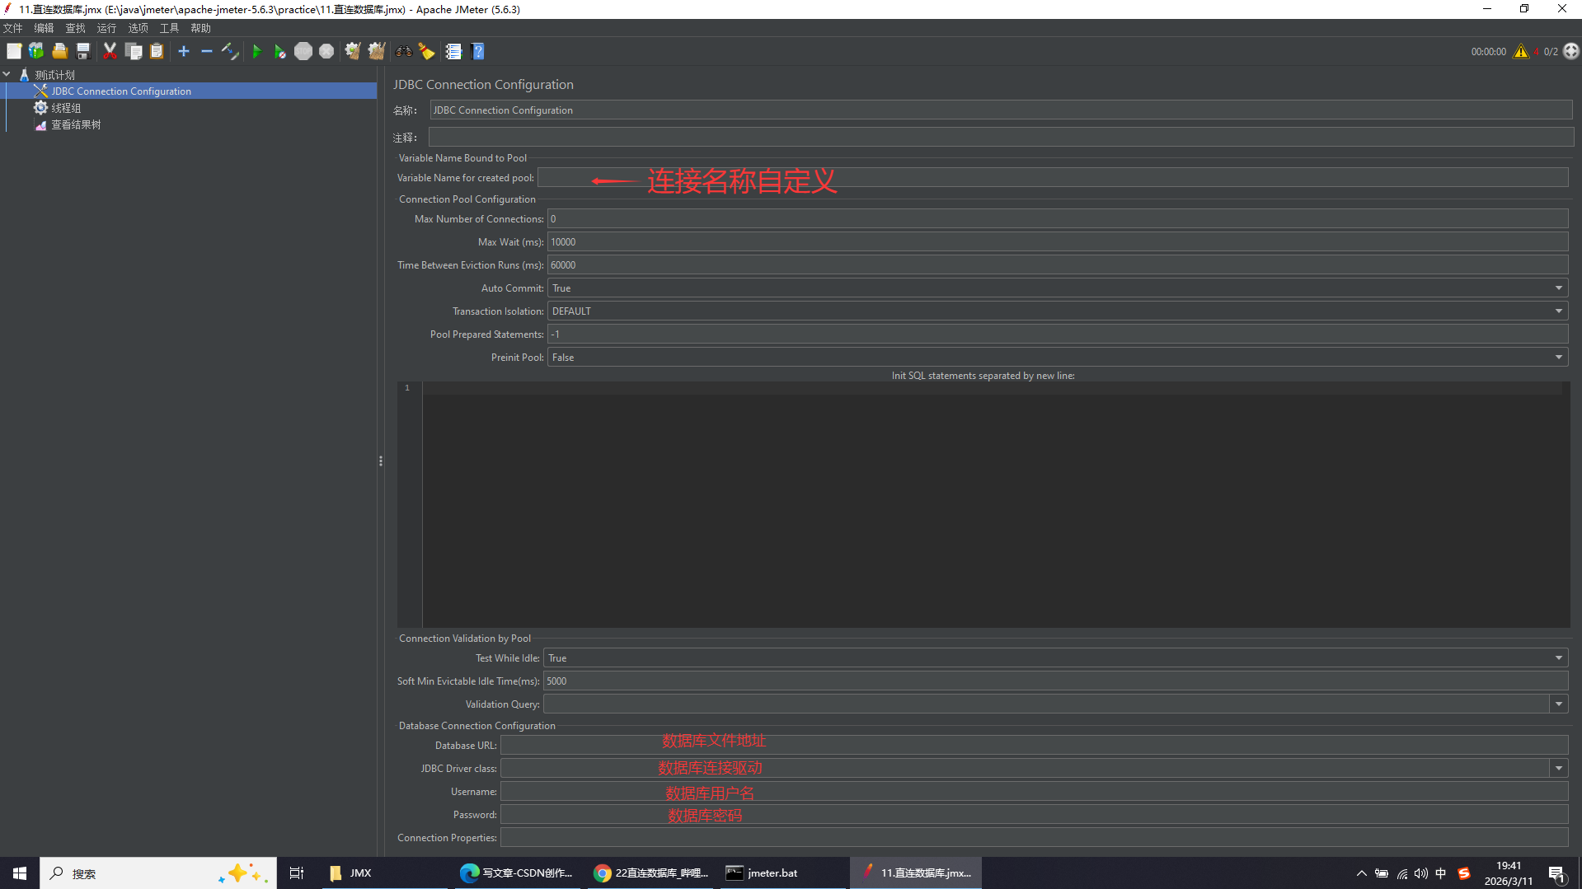The height and width of the screenshot is (889, 1582).
Task: Open the 文件 menu
Action: 13,28
